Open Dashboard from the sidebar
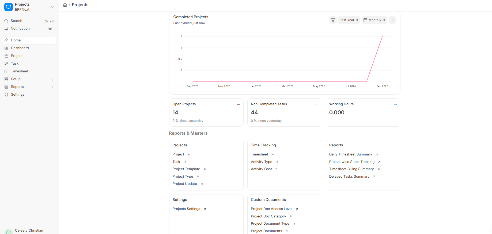This screenshot has height=234, width=492. [29, 48]
